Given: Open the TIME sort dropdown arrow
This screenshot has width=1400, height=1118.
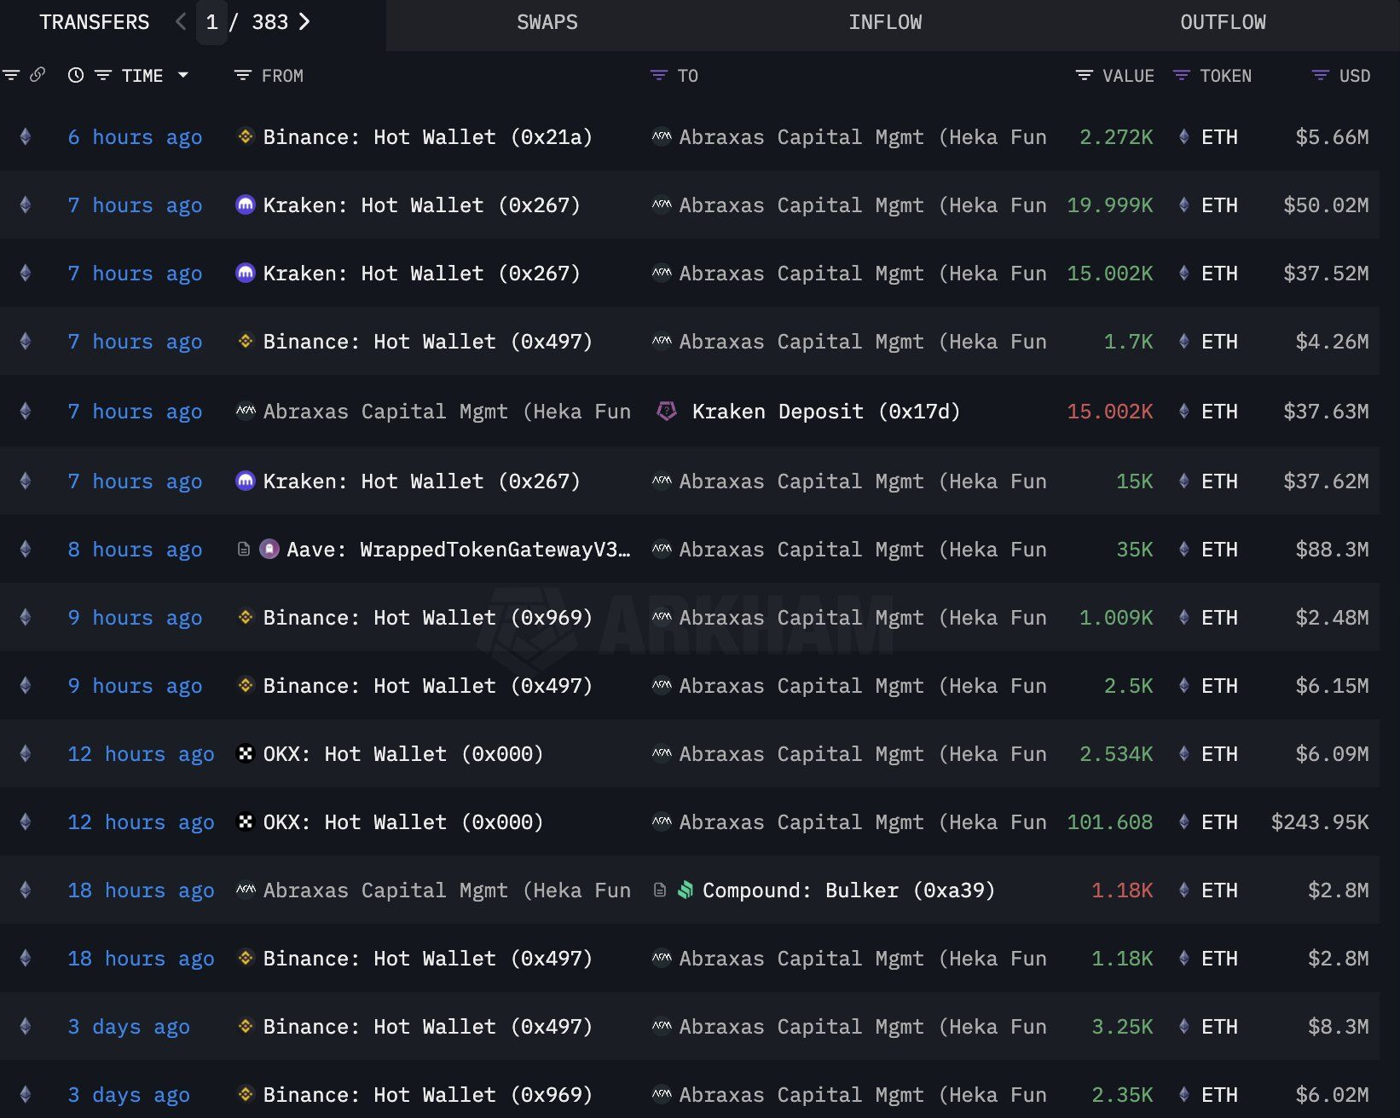Looking at the screenshot, I should point(183,75).
